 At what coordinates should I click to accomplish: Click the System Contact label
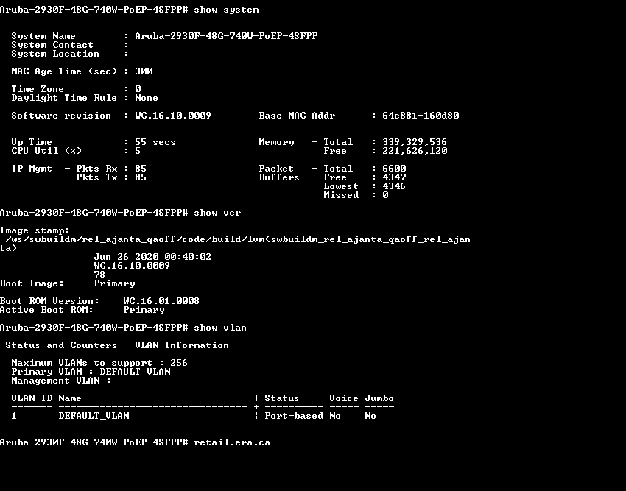click(x=52, y=45)
